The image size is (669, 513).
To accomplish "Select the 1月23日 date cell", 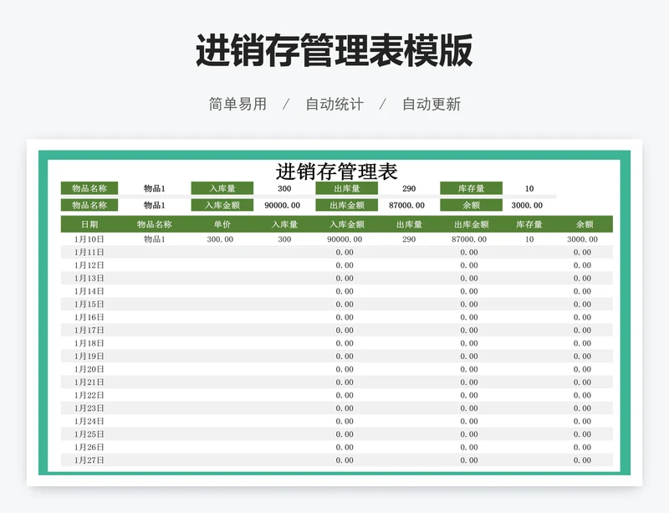I will click(89, 408).
